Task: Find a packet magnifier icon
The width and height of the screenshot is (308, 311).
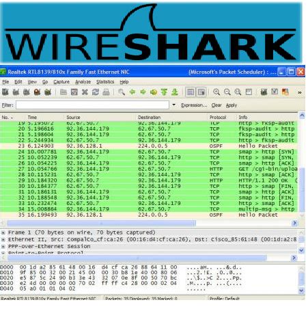Action: [122, 92]
